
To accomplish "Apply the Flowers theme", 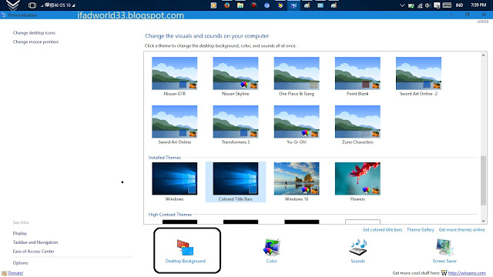I will click(x=357, y=182).
